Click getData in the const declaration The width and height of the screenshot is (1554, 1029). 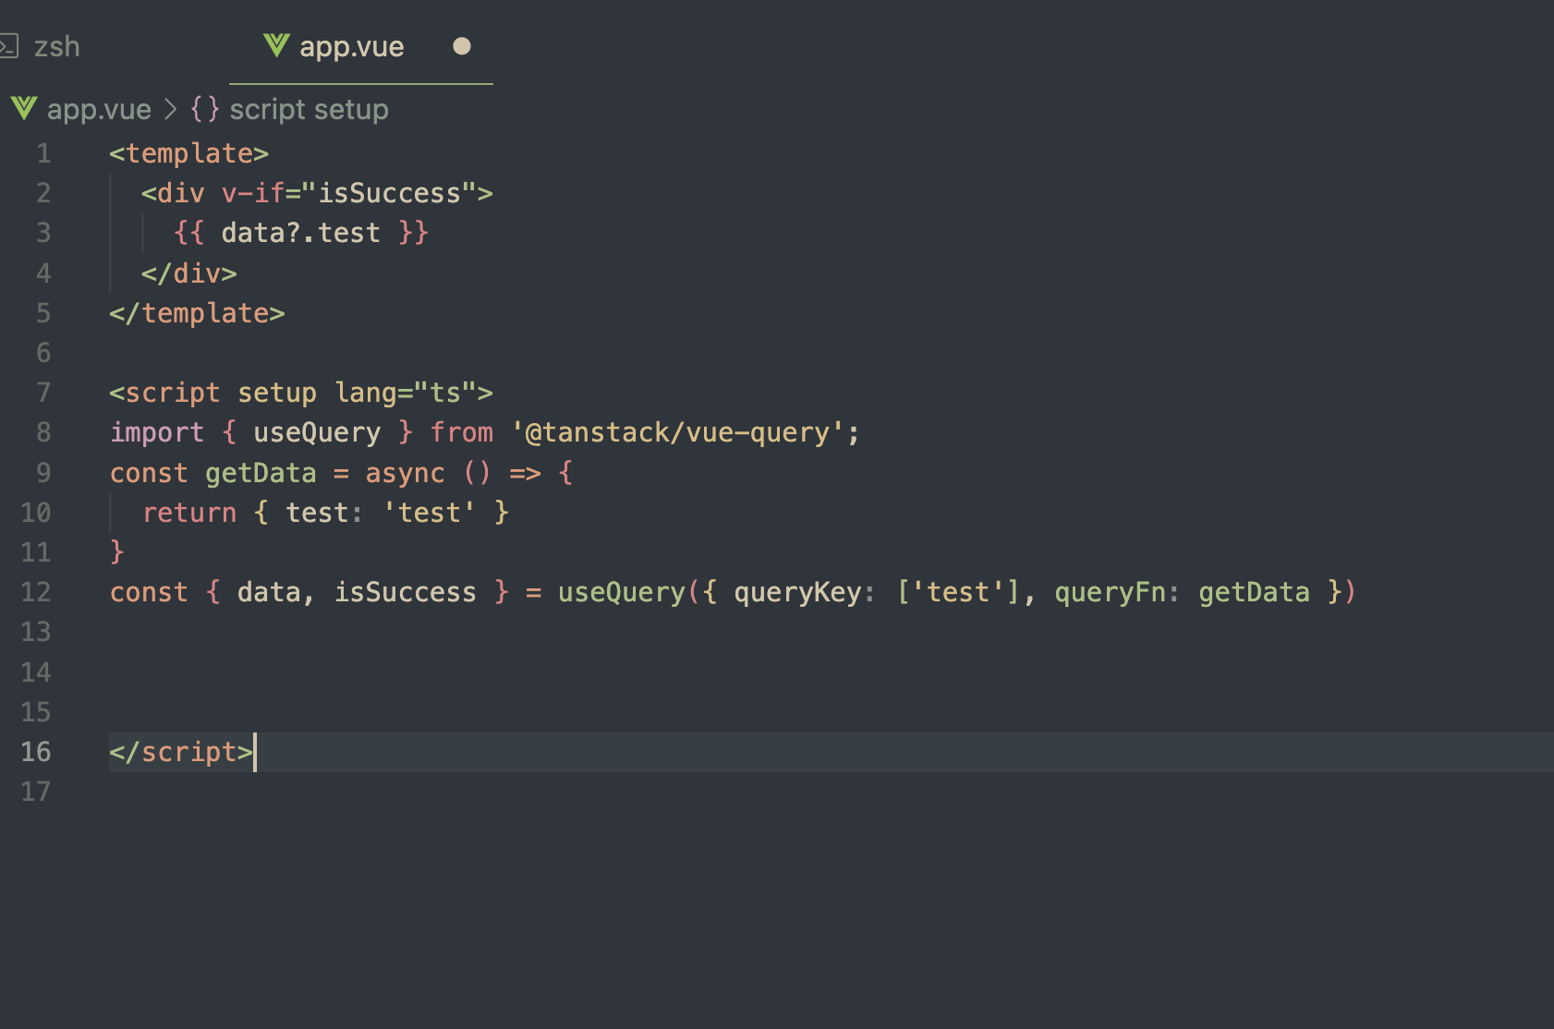click(x=261, y=473)
